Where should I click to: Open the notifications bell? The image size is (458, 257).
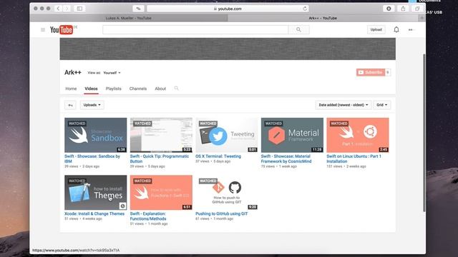click(x=396, y=30)
